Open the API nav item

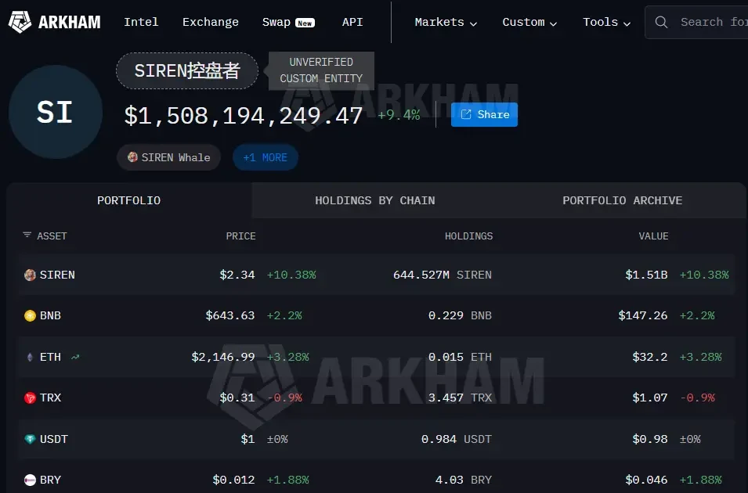coord(352,22)
